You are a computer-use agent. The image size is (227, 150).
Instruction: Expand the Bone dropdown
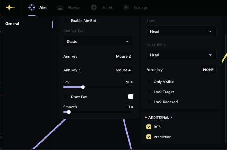(181, 31)
